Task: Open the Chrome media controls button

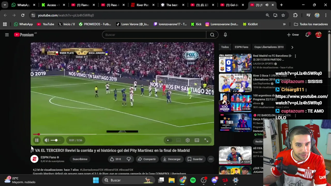Action: 308,15
